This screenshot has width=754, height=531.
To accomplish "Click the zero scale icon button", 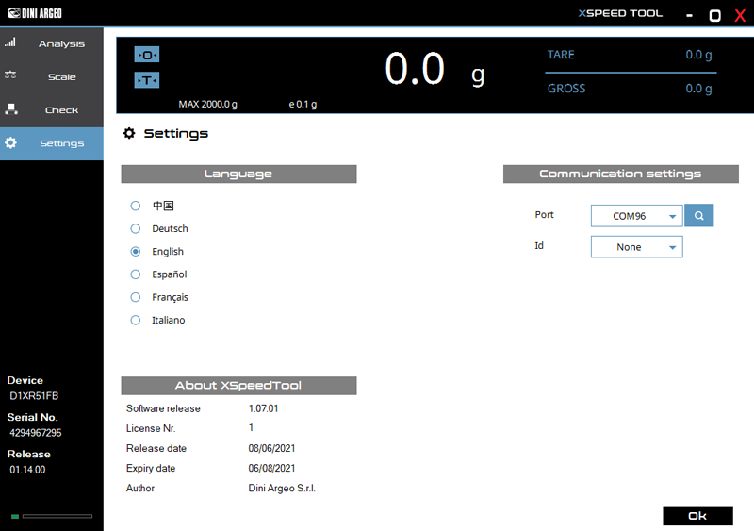I will [147, 55].
